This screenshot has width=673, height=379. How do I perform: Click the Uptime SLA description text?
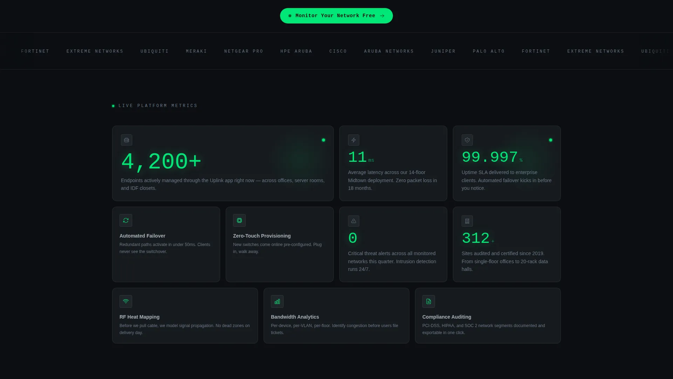tap(507, 180)
